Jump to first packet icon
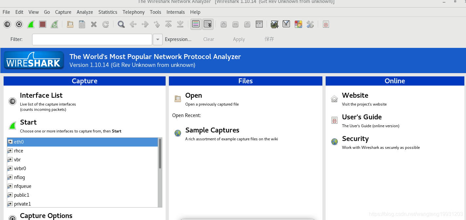Screen dimensions: 466x220 (169, 24)
